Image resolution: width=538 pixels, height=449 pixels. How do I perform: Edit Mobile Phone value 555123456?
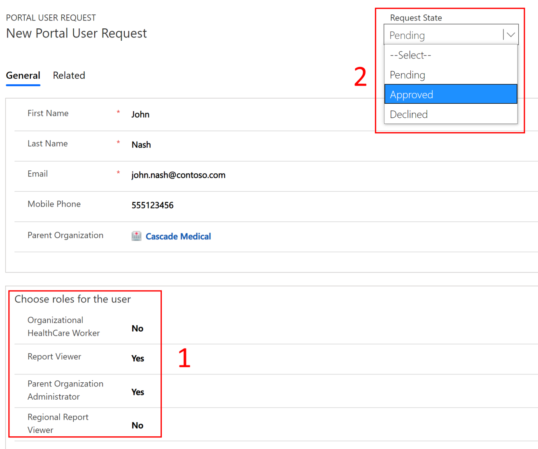point(152,205)
